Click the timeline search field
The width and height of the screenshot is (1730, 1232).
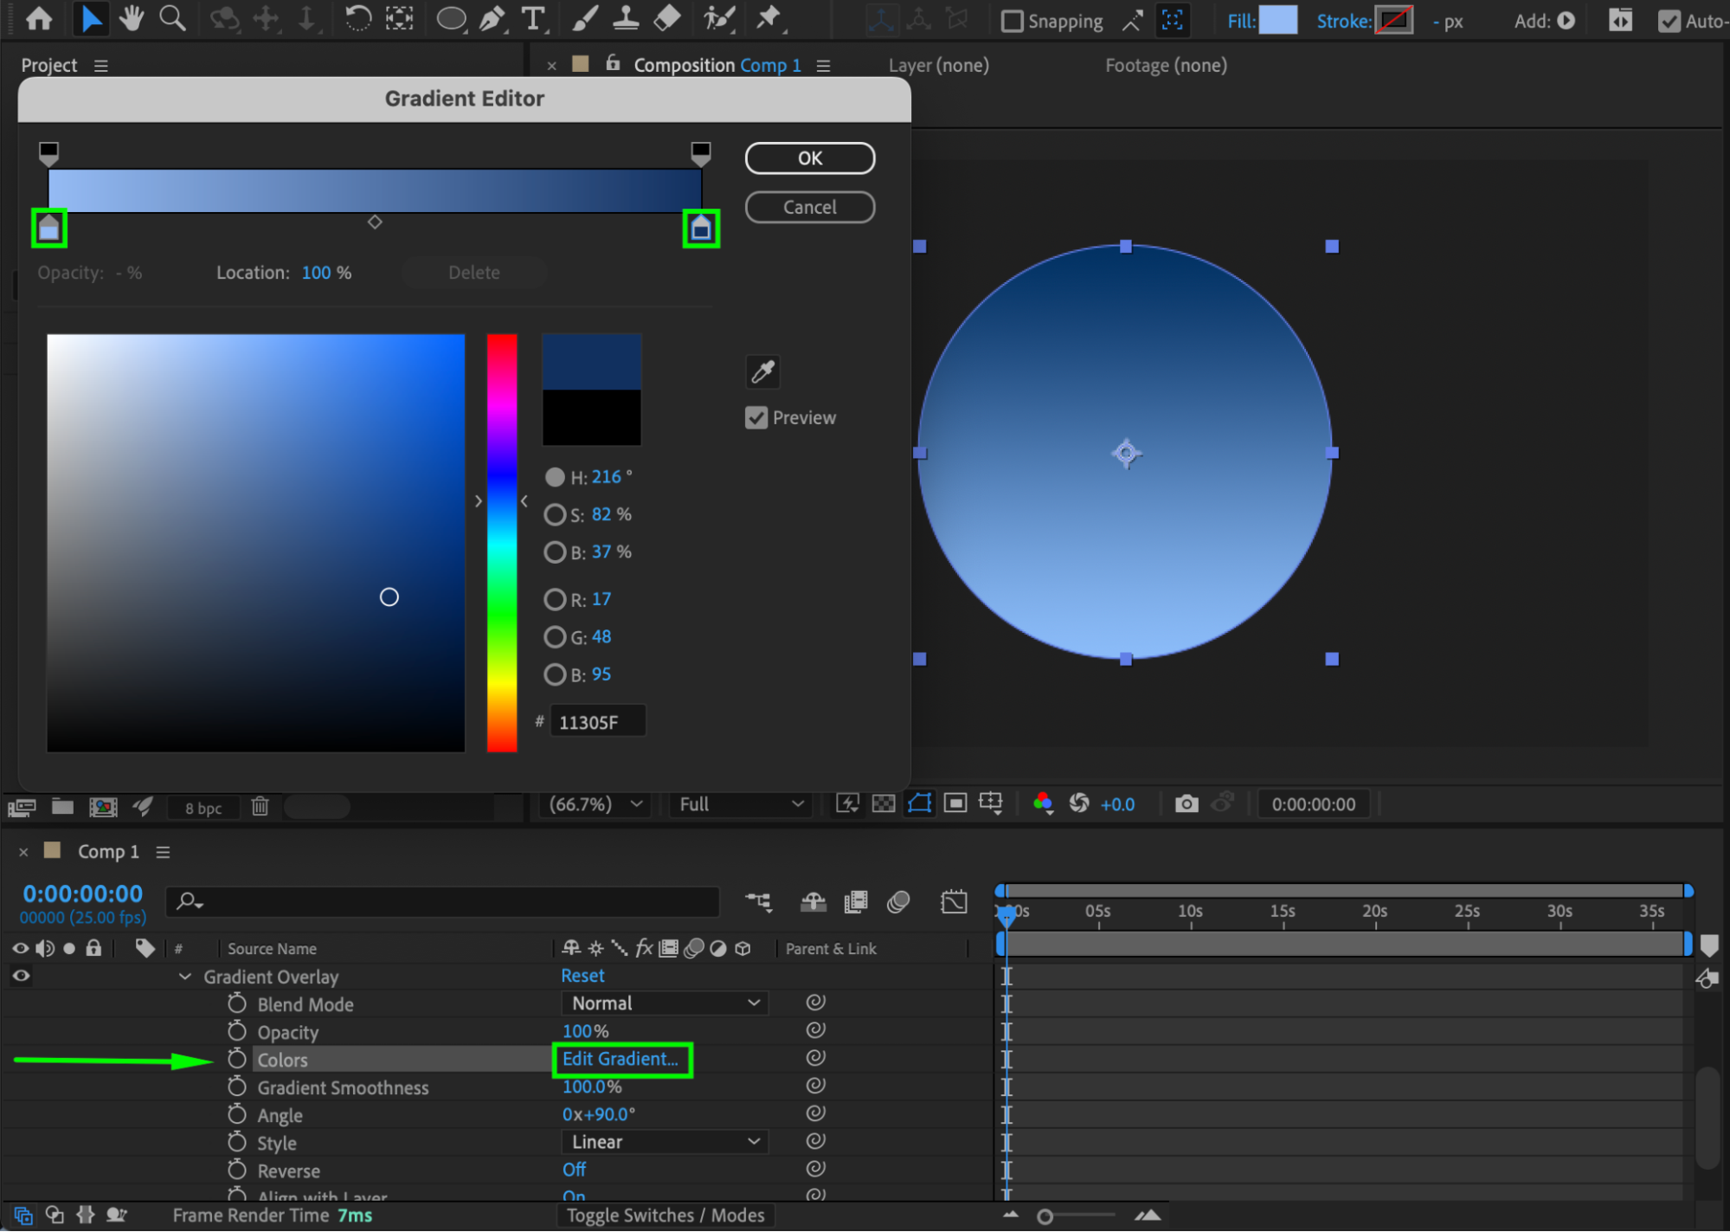(x=442, y=902)
